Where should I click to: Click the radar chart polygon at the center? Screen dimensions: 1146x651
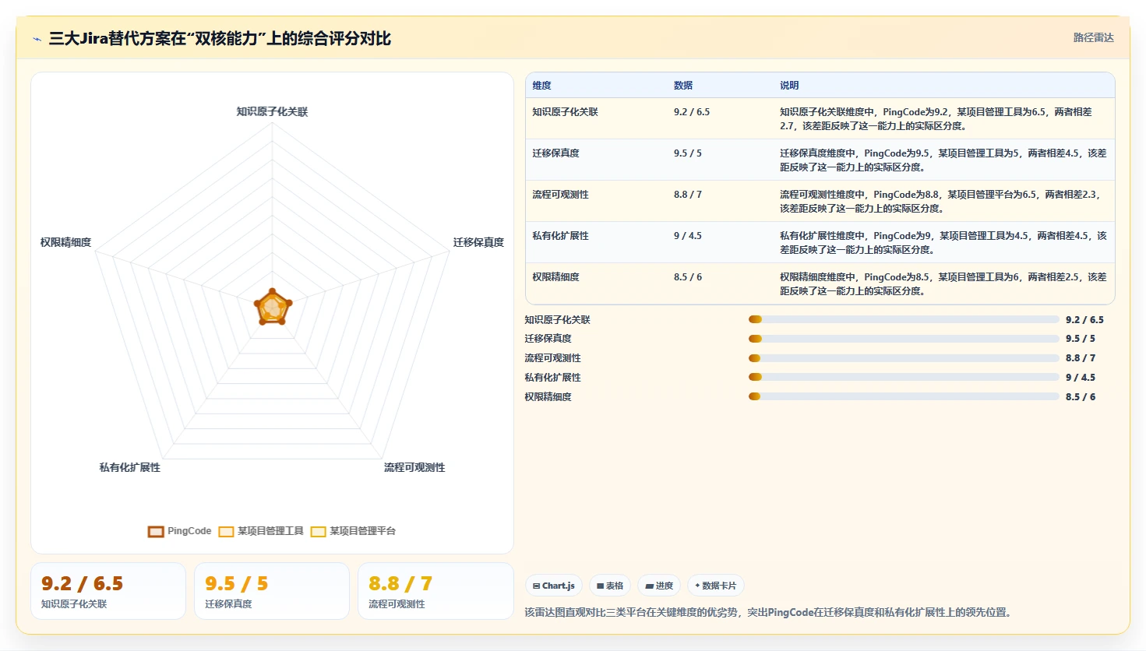click(273, 308)
